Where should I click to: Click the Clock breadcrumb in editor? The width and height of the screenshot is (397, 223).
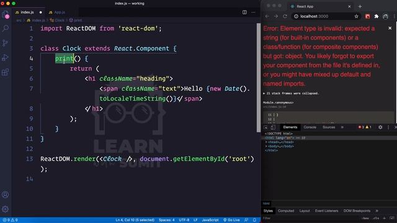point(57,20)
